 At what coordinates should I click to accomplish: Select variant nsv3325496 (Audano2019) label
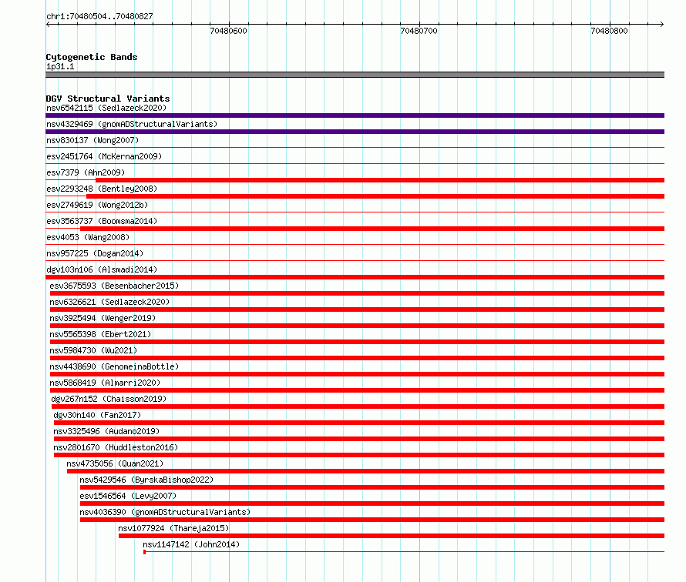(x=106, y=431)
